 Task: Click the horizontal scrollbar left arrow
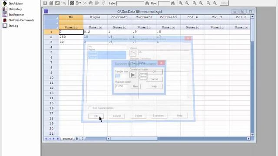108,139
